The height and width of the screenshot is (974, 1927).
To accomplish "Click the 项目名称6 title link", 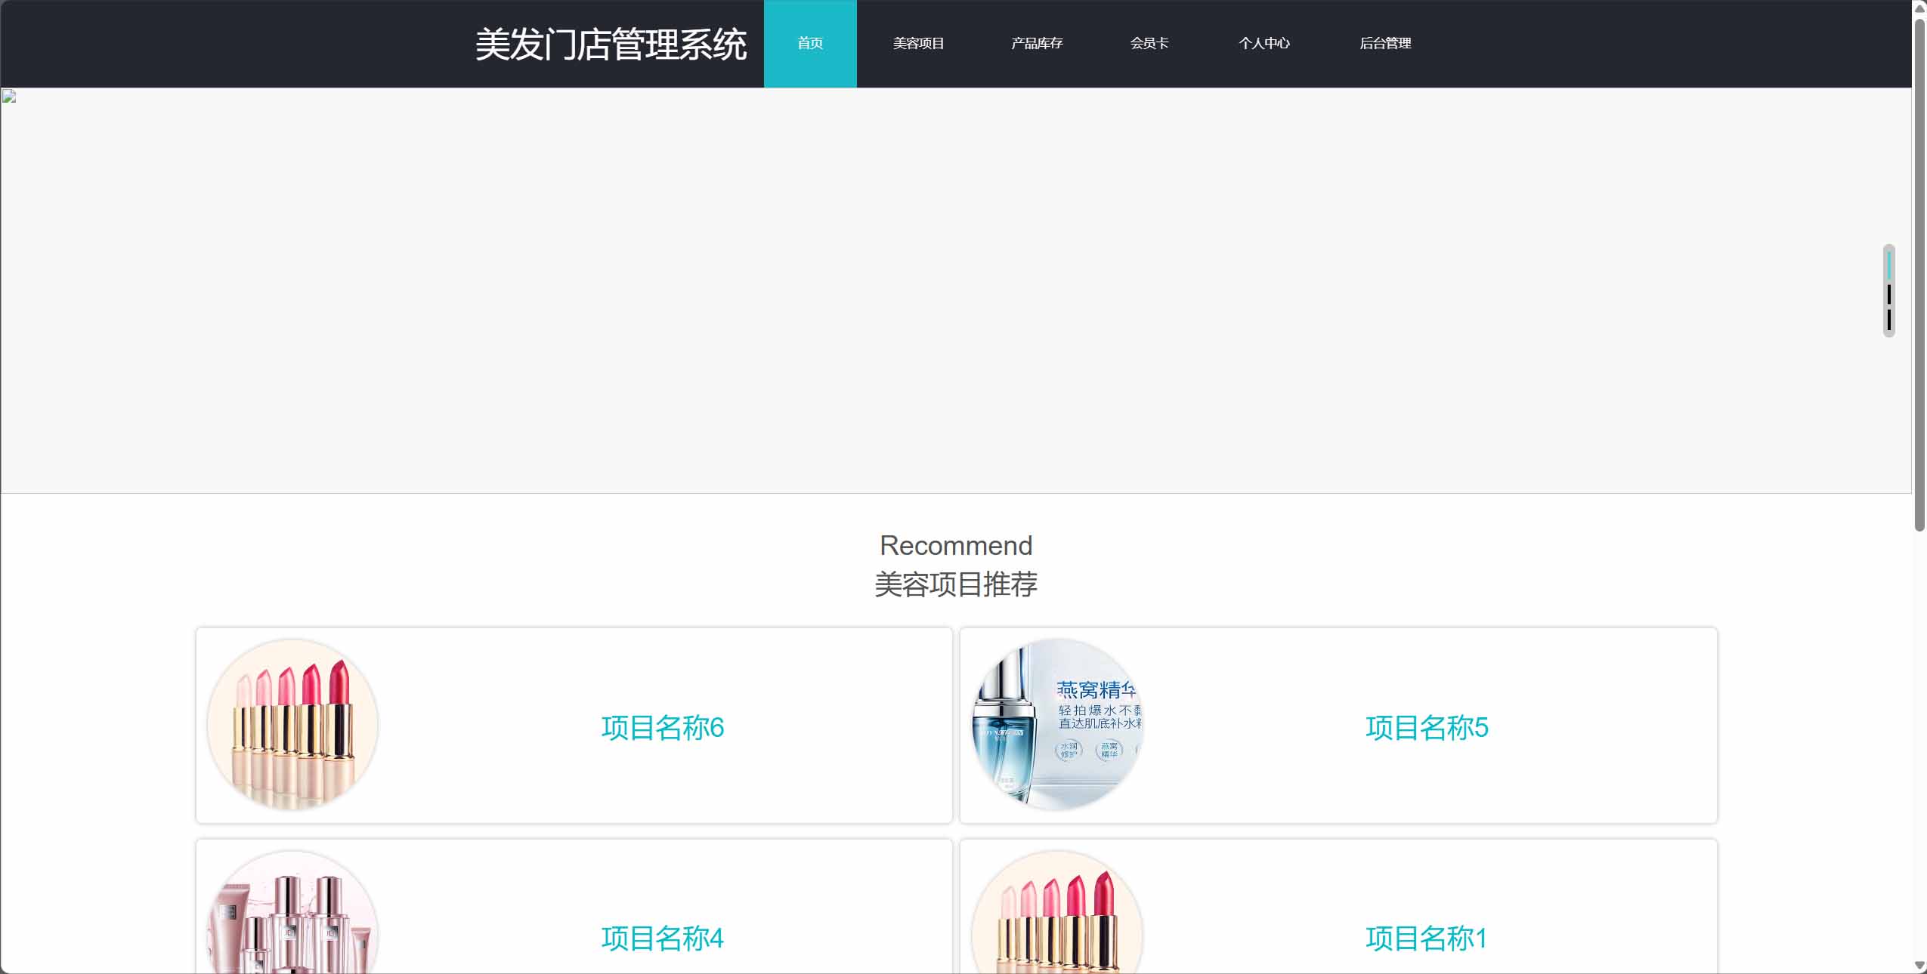I will (x=663, y=728).
